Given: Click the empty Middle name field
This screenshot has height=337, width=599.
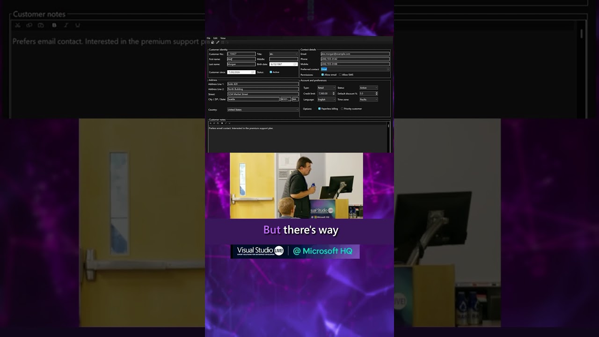Looking at the screenshot, I should tap(284, 59).
